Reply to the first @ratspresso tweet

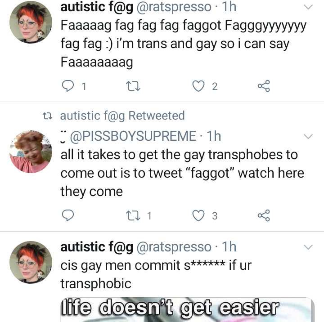coord(68,86)
